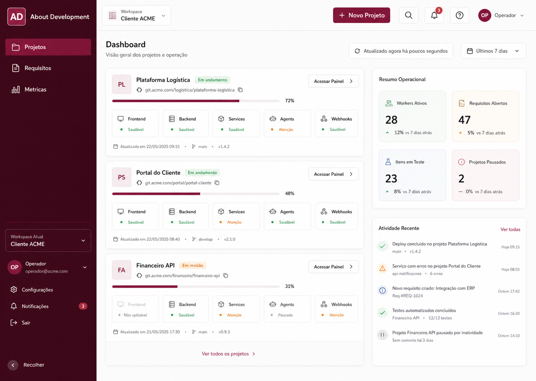Click the OP avatar in the top header
The height and width of the screenshot is (381, 536).
(x=484, y=15)
